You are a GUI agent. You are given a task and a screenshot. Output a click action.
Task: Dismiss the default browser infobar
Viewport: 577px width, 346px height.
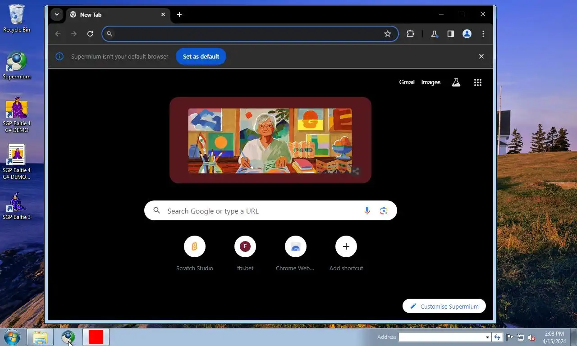481,56
